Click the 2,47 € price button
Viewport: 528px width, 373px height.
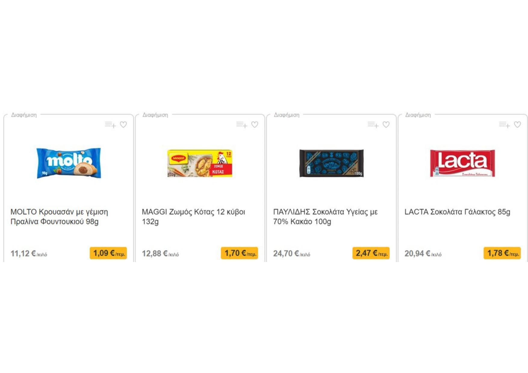[x=371, y=253]
